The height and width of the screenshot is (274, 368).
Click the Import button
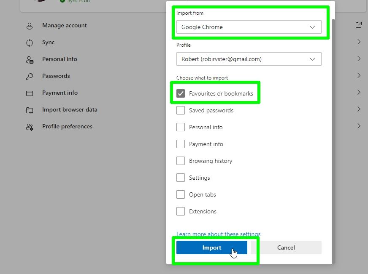point(211,247)
